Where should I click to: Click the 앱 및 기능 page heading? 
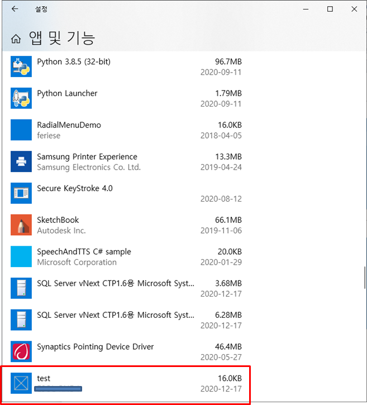62,38
